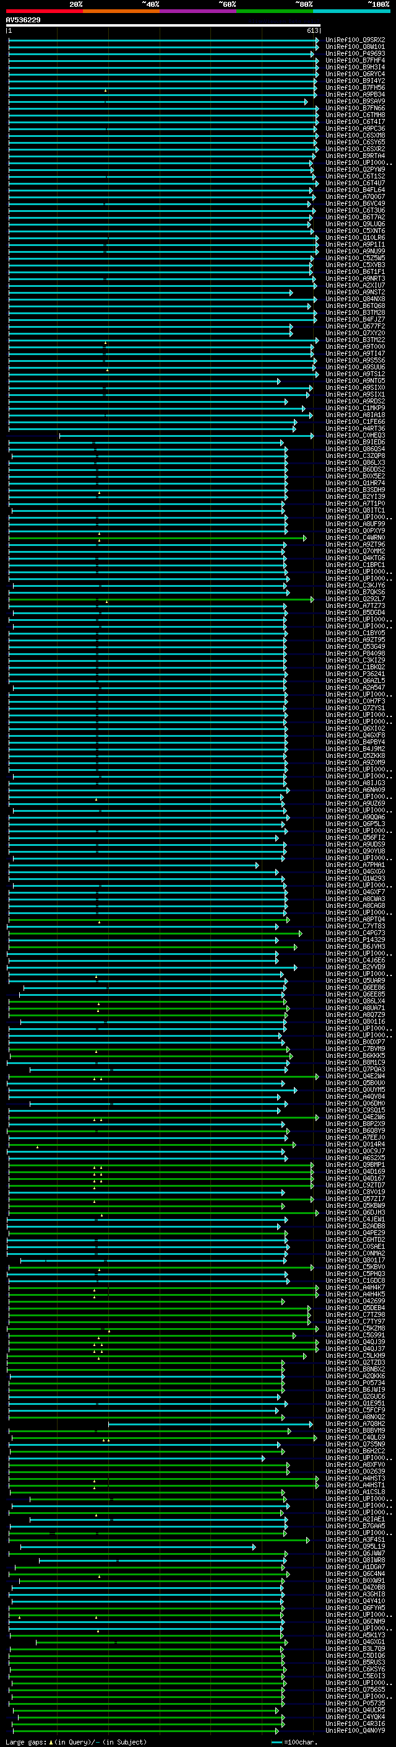Click the cyan ~100% identity legend bar
The width and height of the screenshot is (396, 1747).
(x=351, y=11)
